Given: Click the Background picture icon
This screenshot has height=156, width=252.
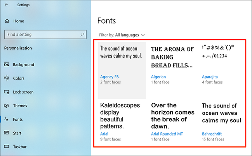Looking at the screenshot, I should [x=7, y=64].
